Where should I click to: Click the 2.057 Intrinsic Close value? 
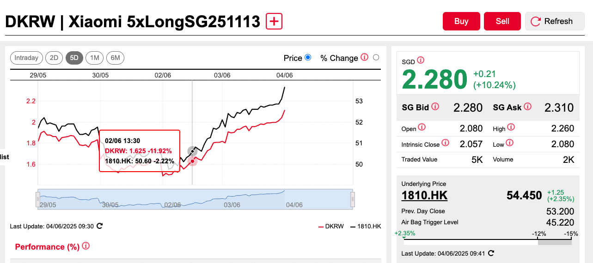pyautogui.click(x=471, y=144)
